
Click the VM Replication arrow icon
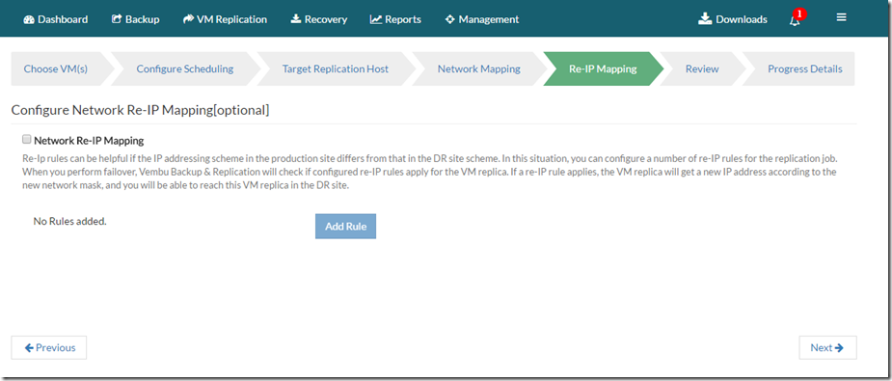(x=188, y=19)
